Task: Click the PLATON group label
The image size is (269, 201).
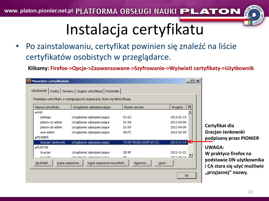Action: 42,148
